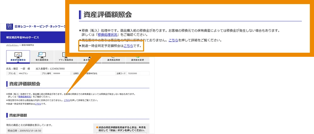Click こちら link before を押して詳細 in enlarged callout
Viewport: 314px width, 134px height.
click(x=173, y=40)
